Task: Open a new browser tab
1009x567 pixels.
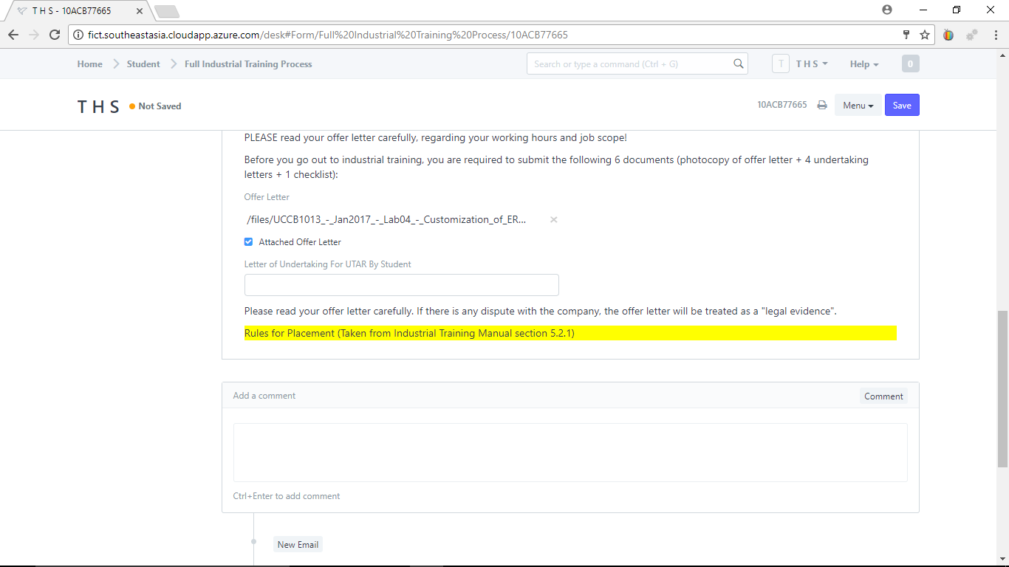Action: [x=167, y=11]
